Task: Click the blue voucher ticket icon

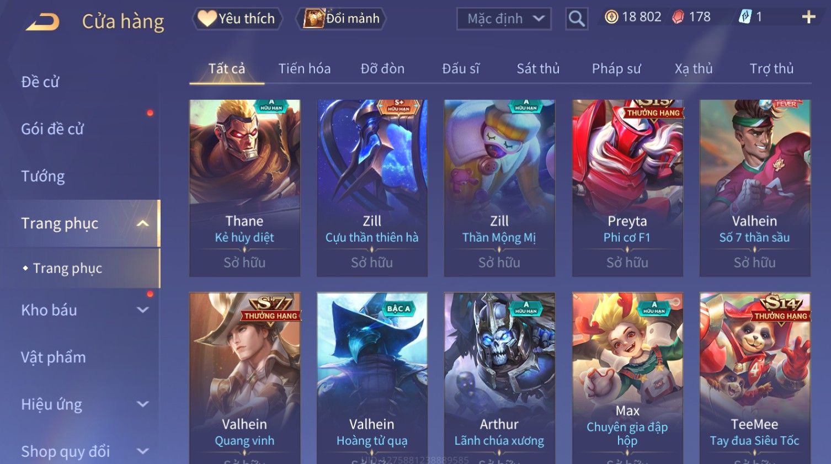Action: (745, 17)
